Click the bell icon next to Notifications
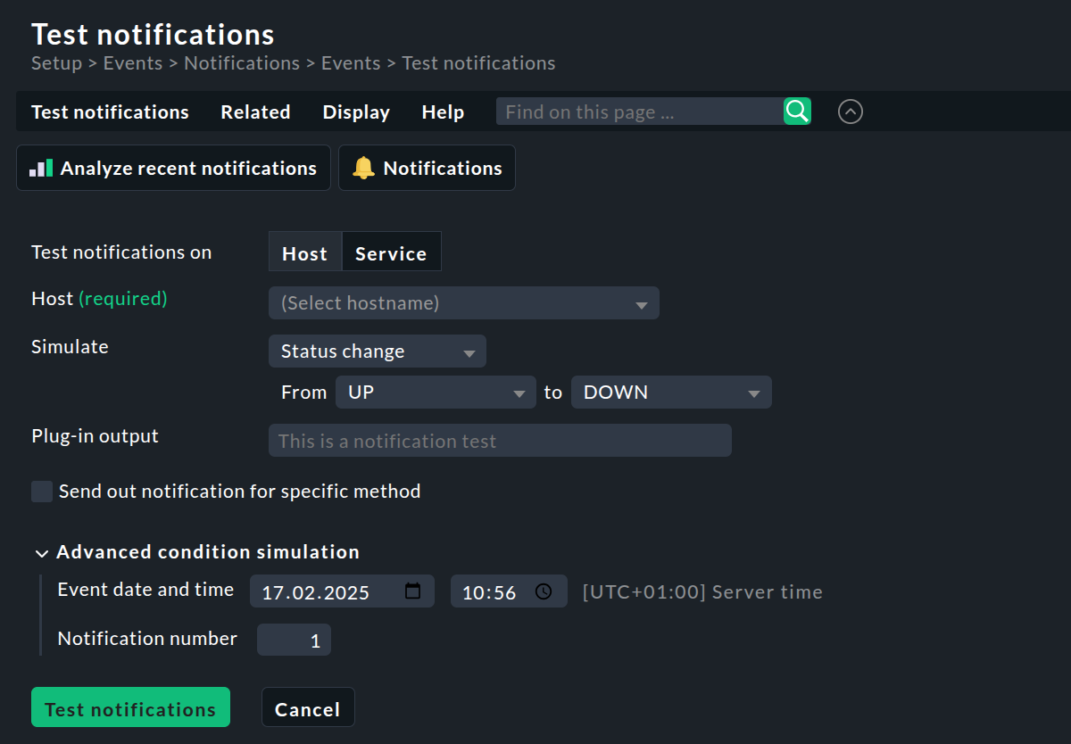1071x744 pixels. click(362, 167)
